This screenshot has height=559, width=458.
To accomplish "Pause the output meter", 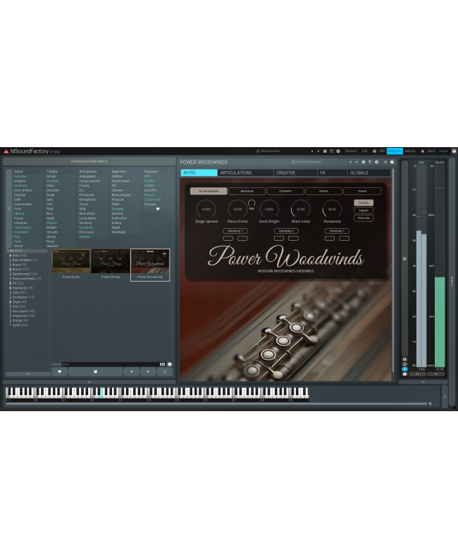I will [404, 359].
